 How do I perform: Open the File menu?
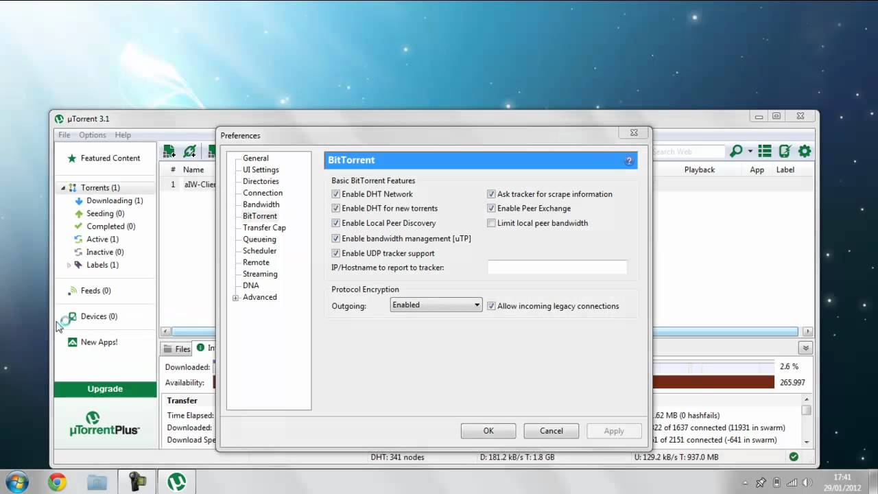(x=64, y=135)
